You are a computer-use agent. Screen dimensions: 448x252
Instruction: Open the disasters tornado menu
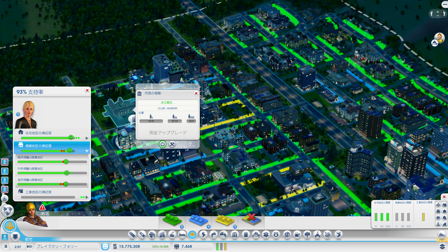[x=338, y=234]
